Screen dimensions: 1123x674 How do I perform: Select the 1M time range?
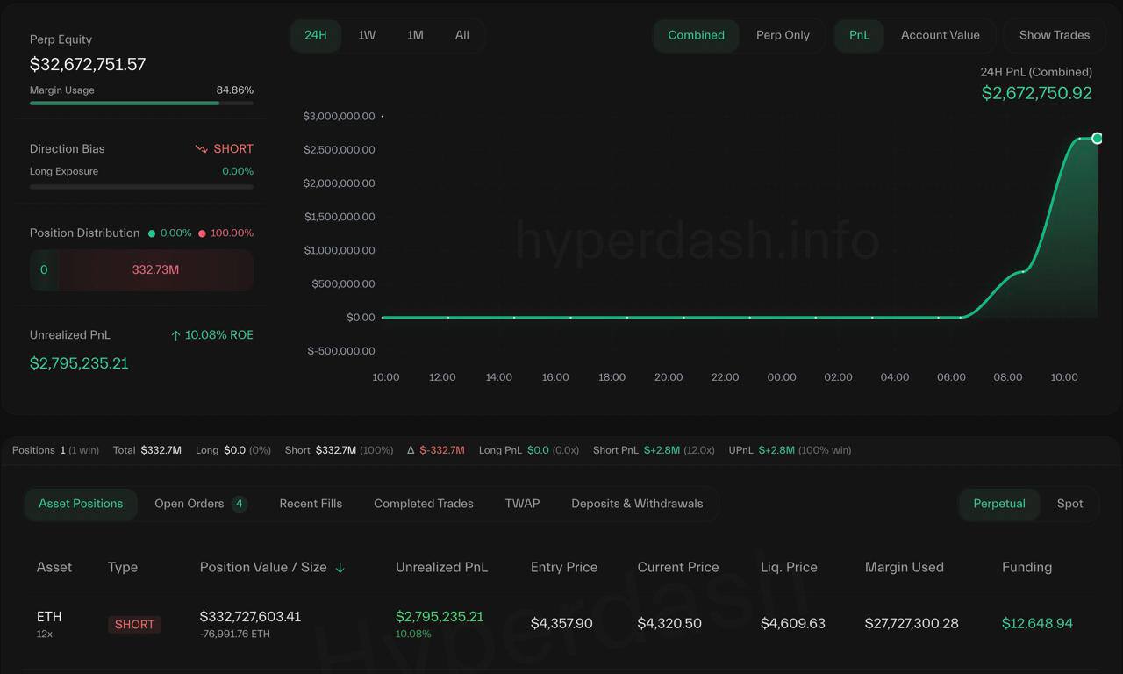pyautogui.click(x=415, y=35)
